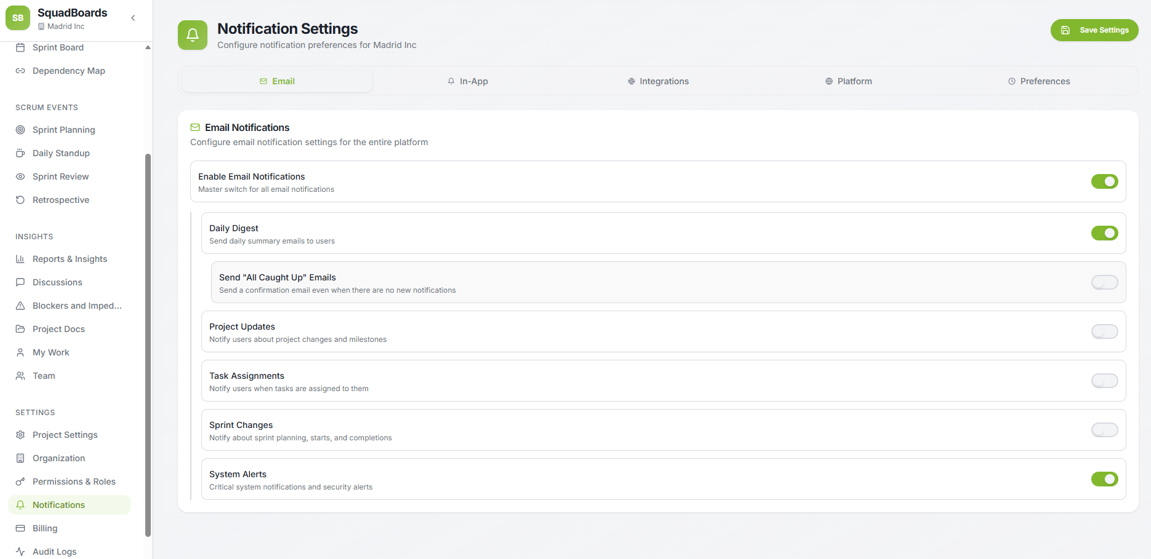Click the SB SquadBoards logo icon
Image resolution: width=1151 pixels, height=559 pixels.
coord(18,18)
